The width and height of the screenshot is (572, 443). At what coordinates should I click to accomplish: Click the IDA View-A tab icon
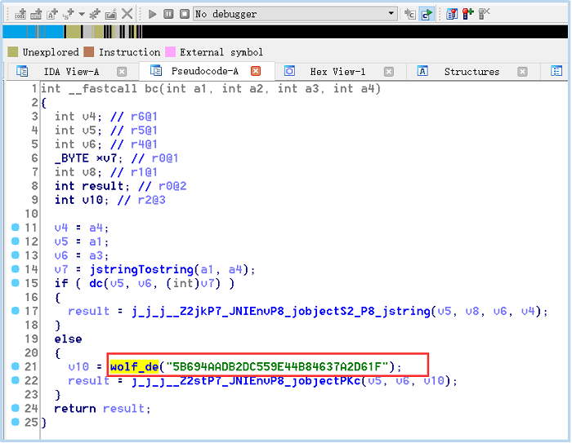22,71
